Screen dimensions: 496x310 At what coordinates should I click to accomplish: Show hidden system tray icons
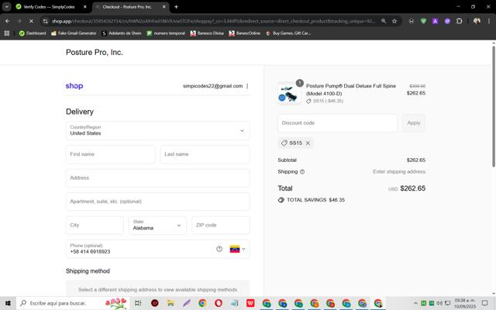415,303
